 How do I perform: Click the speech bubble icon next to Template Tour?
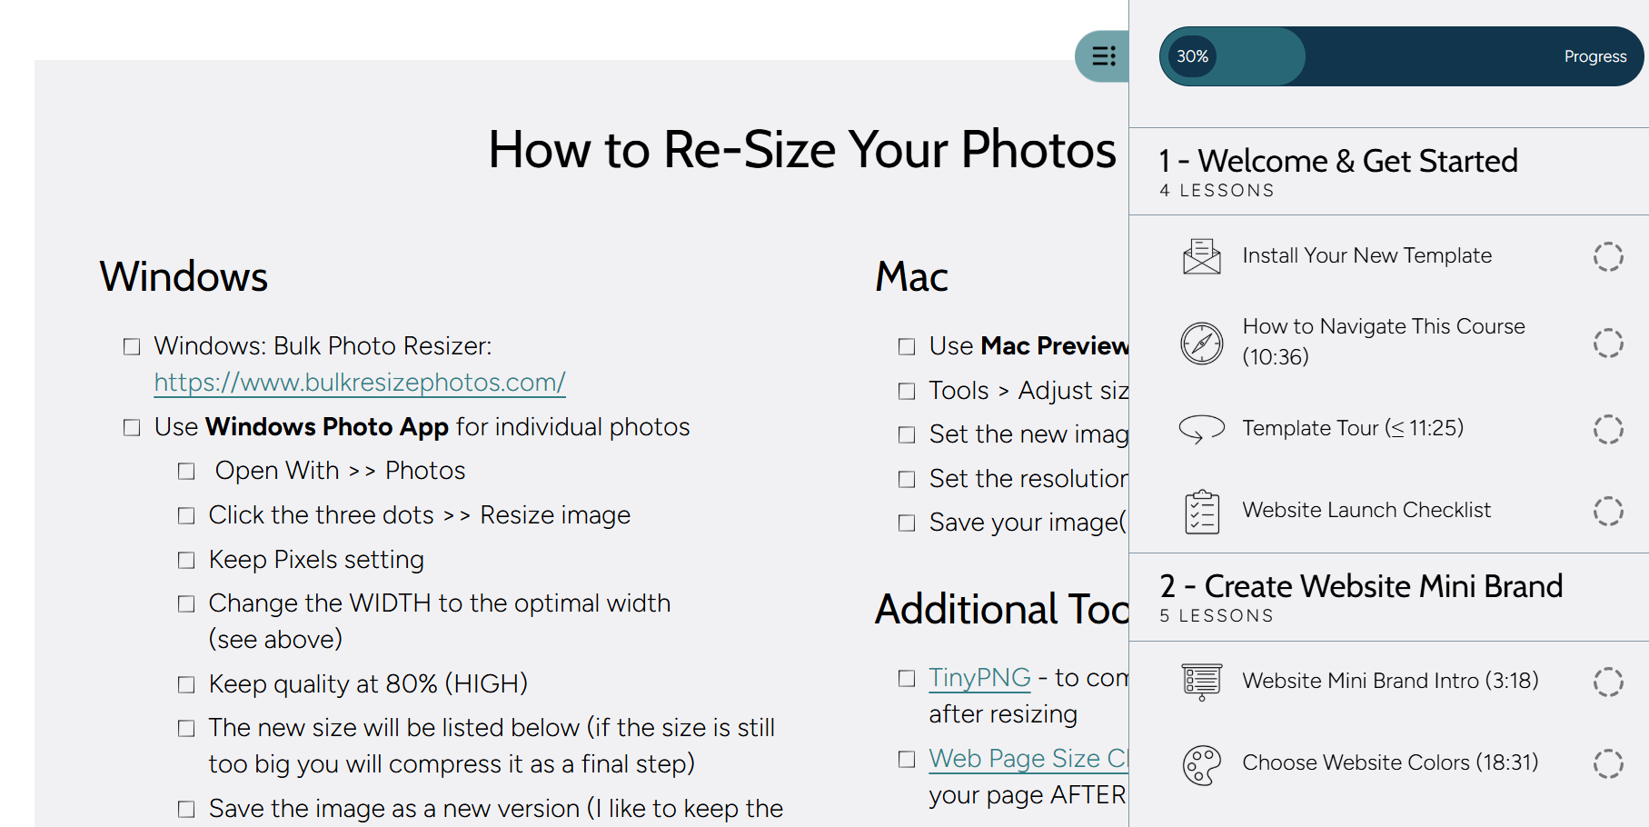coord(1201,427)
